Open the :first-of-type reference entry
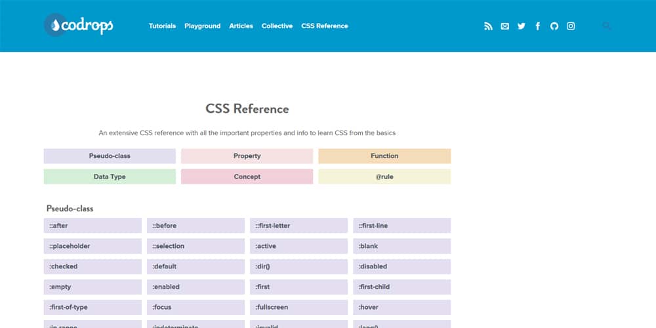 [x=92, y=308]
